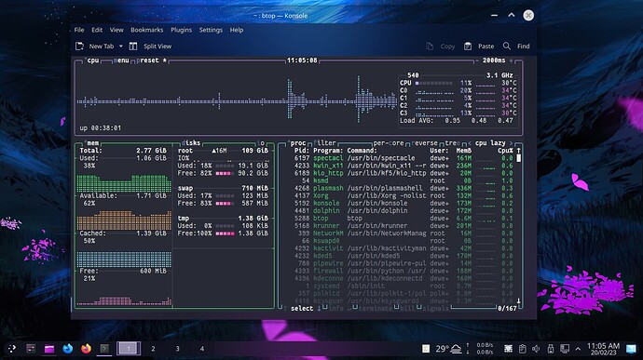Click the Find magnifier icon
The image size is (643, 360).
click(x=507, y=47)
